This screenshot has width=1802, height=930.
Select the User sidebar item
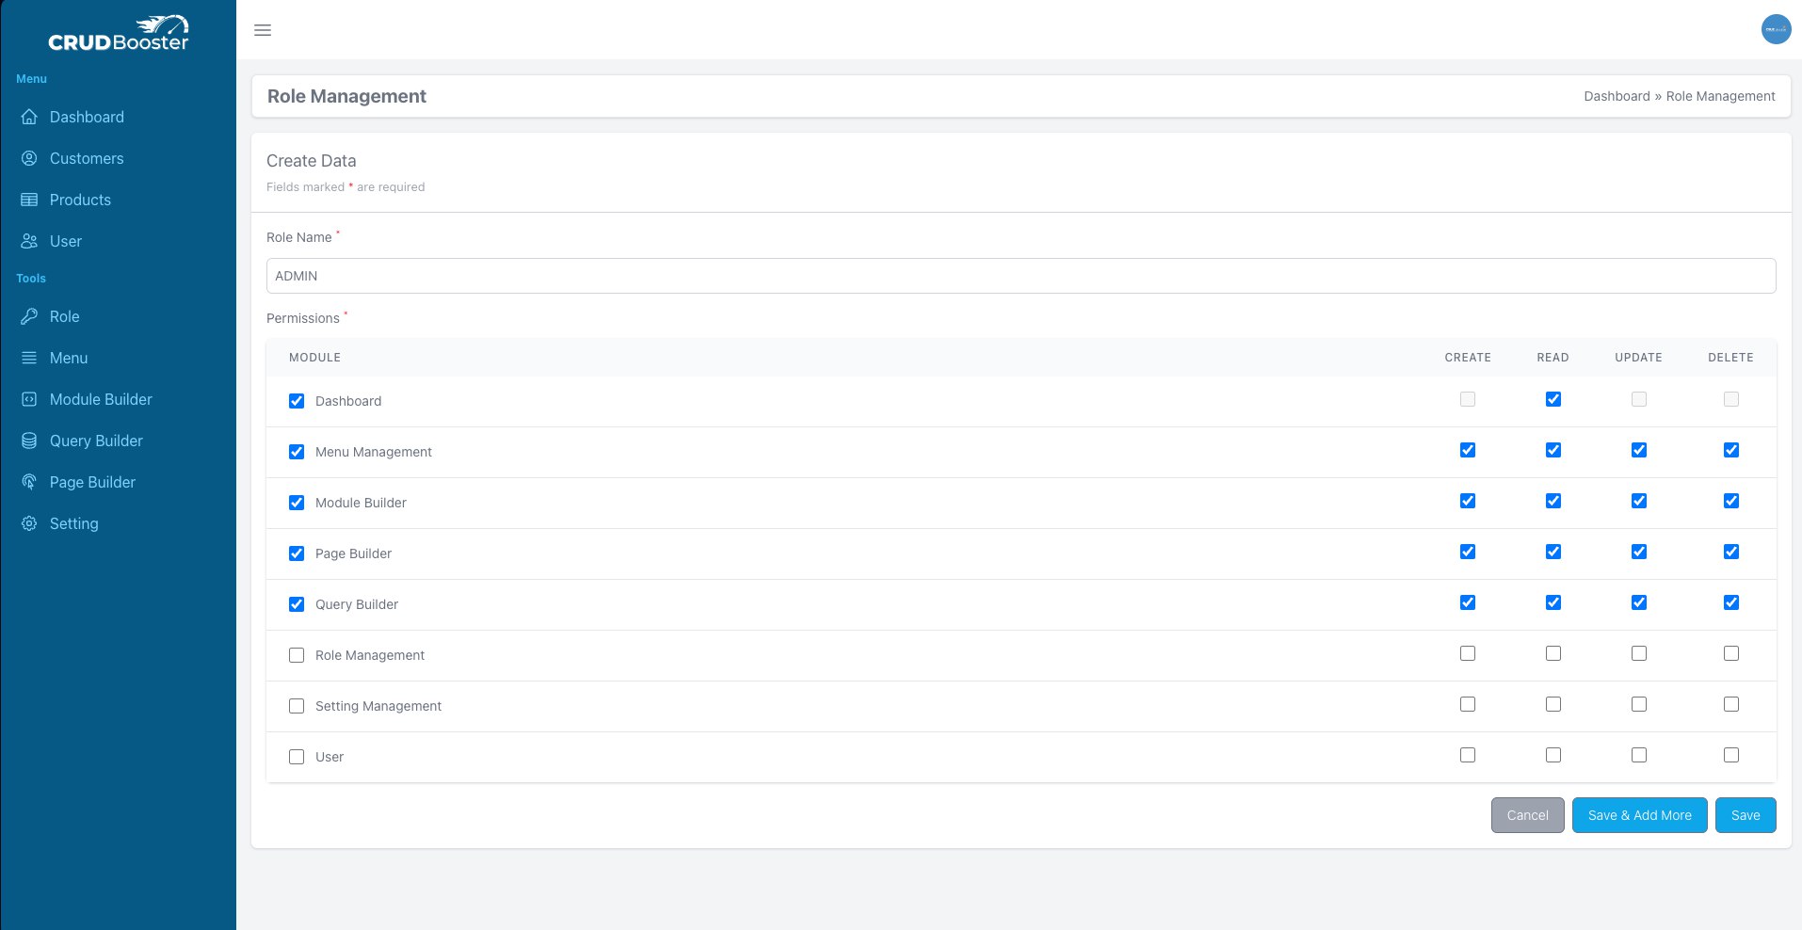click(65, 241)
